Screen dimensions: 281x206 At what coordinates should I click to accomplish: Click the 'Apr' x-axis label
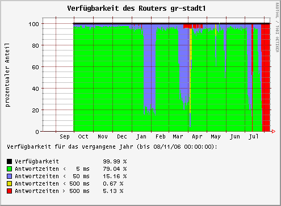click(197, 137)
